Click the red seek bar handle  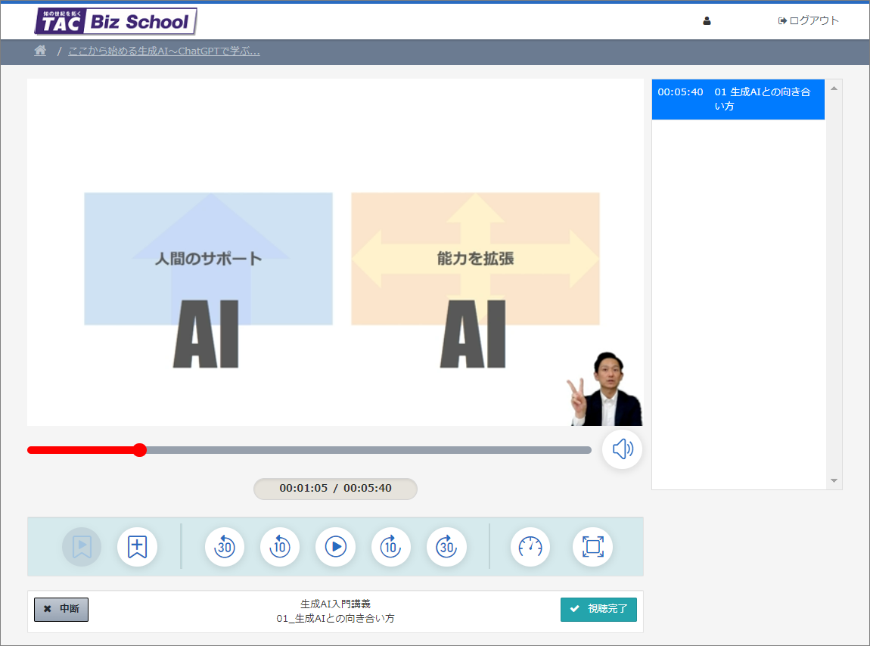(139, 450)
